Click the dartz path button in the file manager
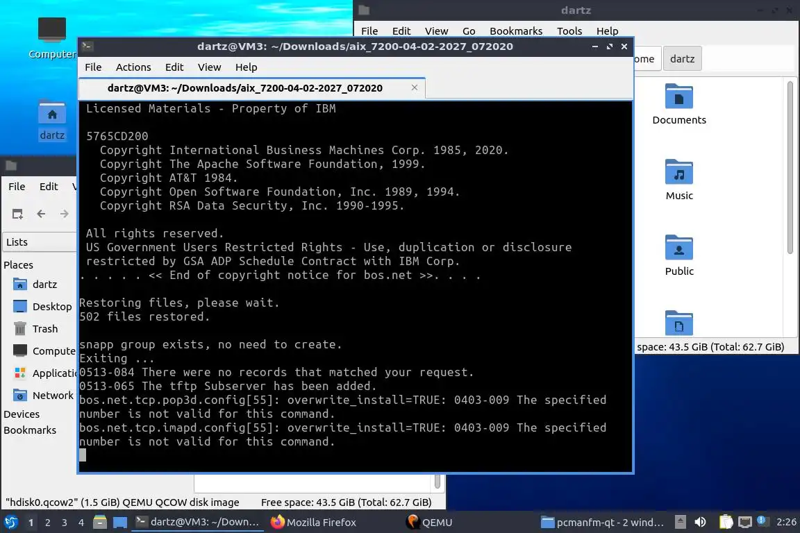 [x=682, y=59]
